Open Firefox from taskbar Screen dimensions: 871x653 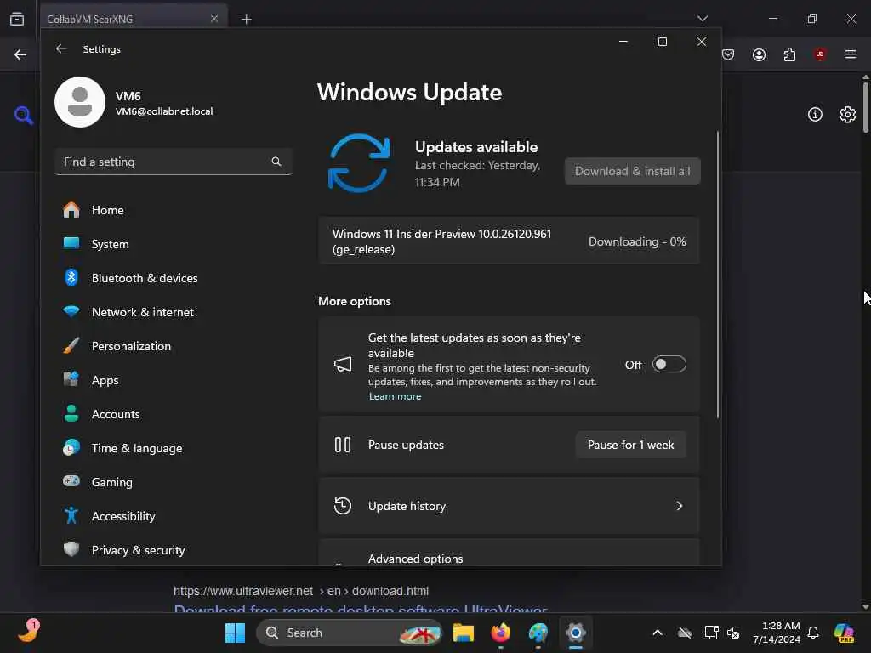(500, 633)
